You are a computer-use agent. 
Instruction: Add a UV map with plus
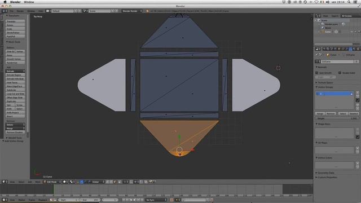pyautogui.click(x=357, y=148)
